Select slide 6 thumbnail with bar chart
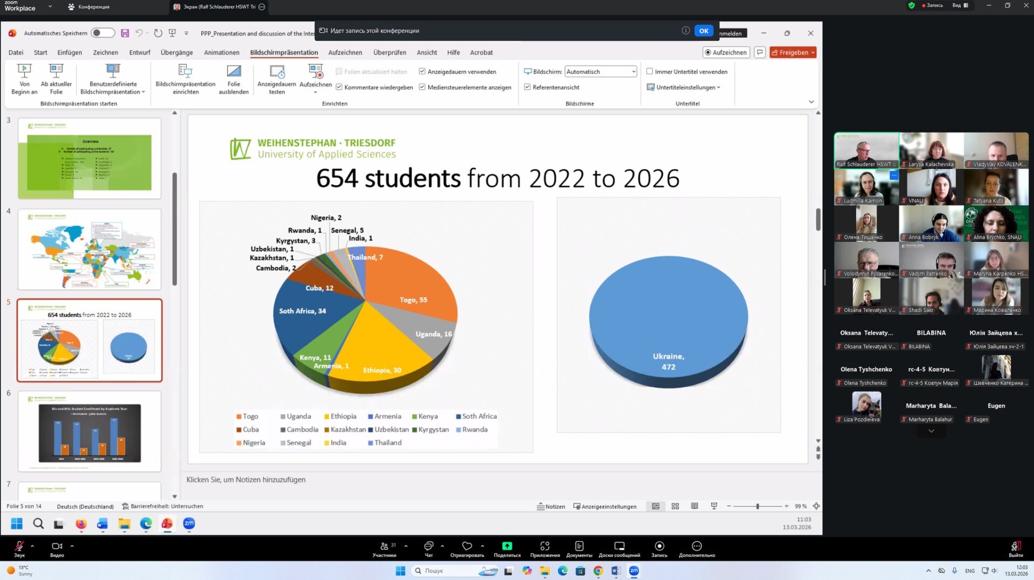Viewport: 1034px width, 580px height. coord(89,431)
